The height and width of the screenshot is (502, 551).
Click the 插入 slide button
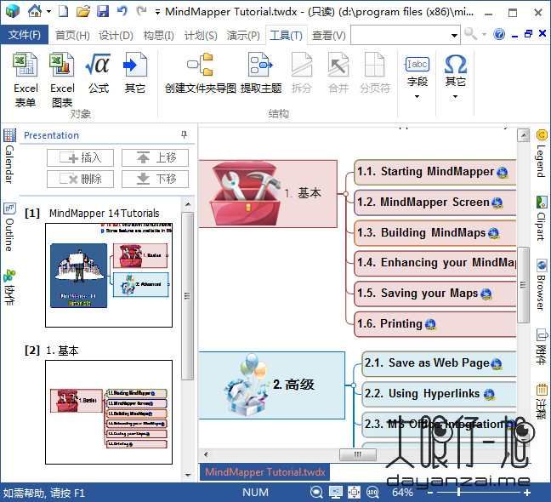[80, 157]
